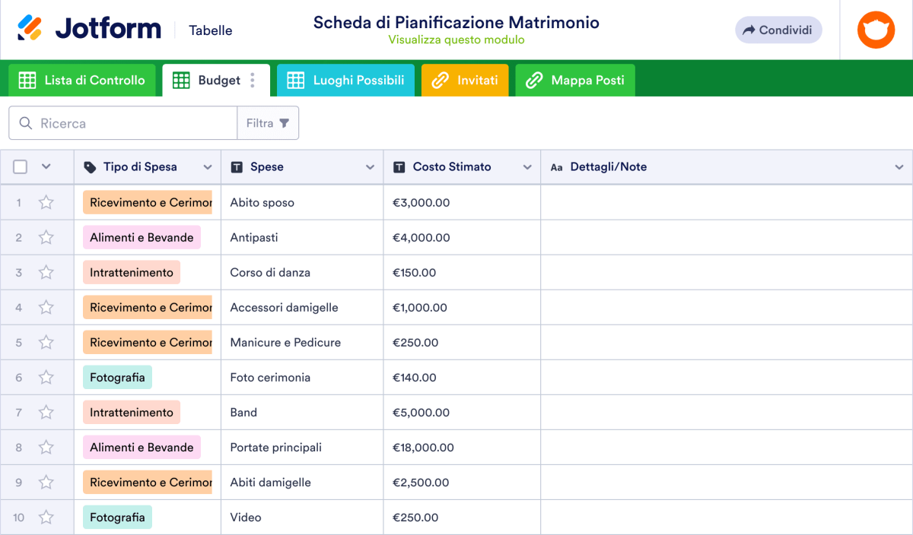Click the Tabelle label
Screen dimensions: 913x535
(x=211, y=30)
